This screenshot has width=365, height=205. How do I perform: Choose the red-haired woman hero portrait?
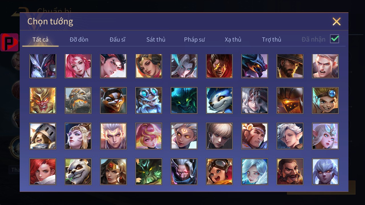pos(43,172)
